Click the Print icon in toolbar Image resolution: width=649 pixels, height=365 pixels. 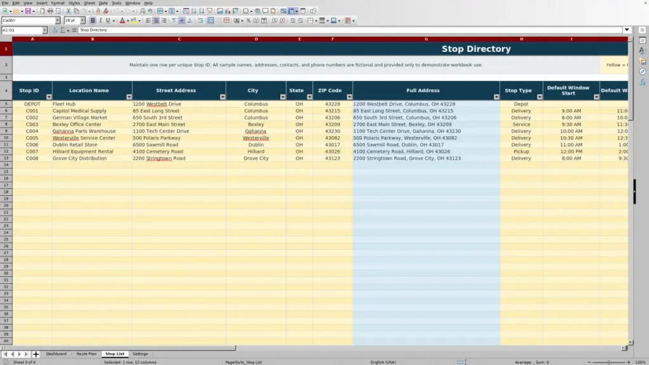pos(50,11)
